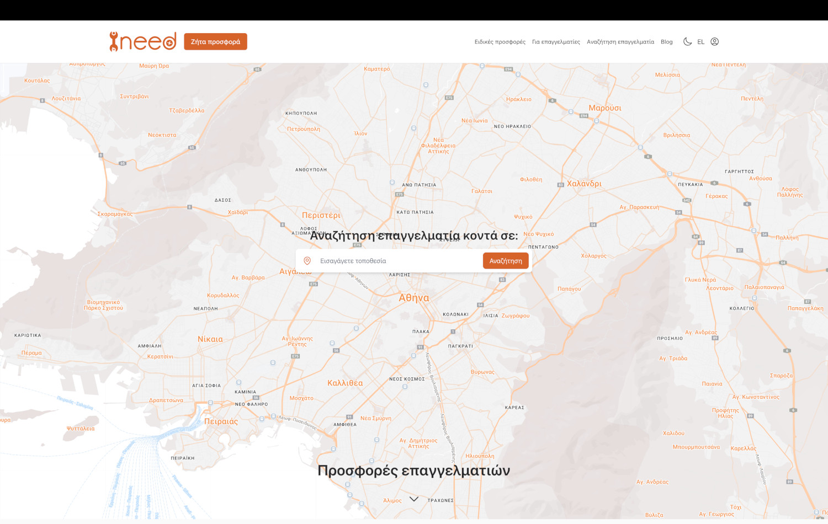Click the Αγ. Βαρβάρα label on the map
The width and height of the screenshot is (828, 524).
(248, 278)
